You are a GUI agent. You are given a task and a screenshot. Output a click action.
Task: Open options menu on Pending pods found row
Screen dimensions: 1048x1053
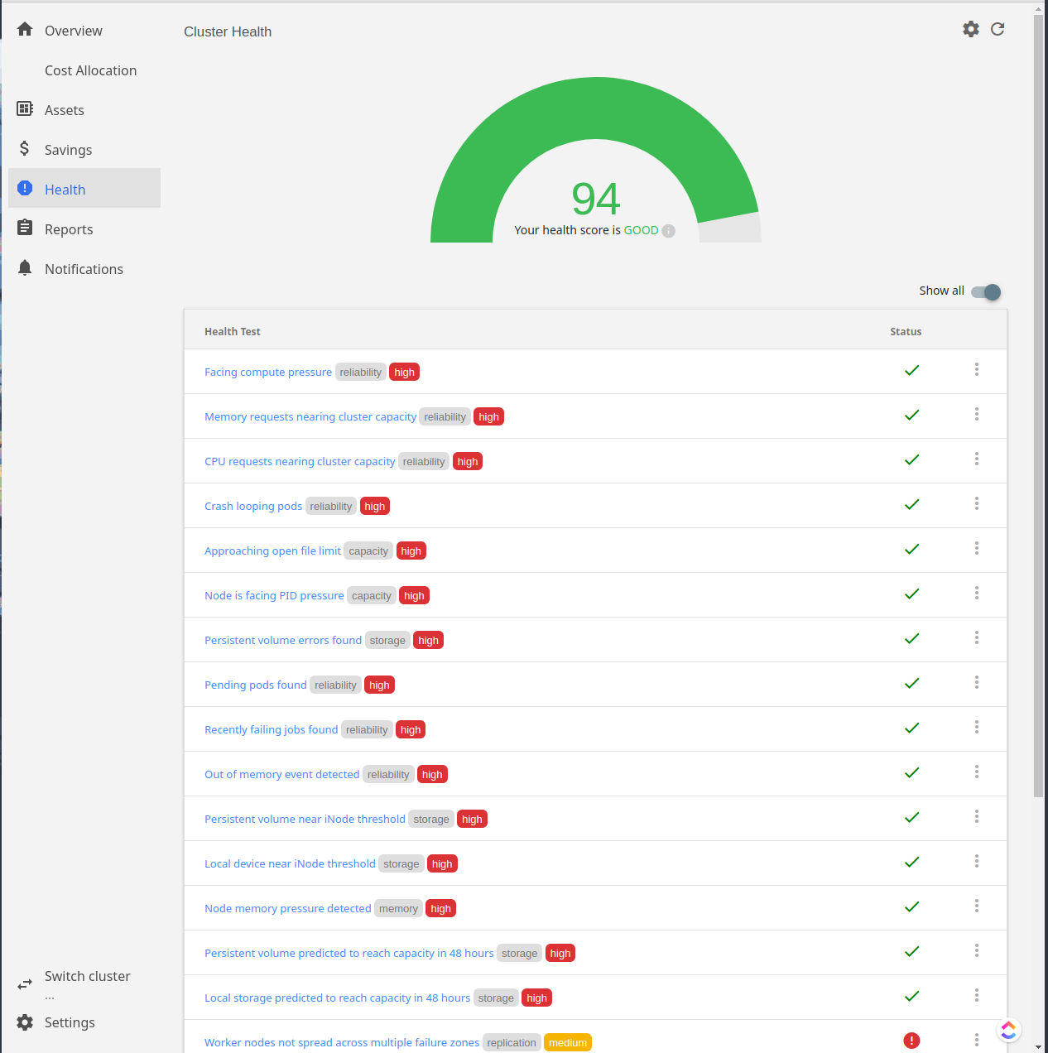click(x=976, y=684)
